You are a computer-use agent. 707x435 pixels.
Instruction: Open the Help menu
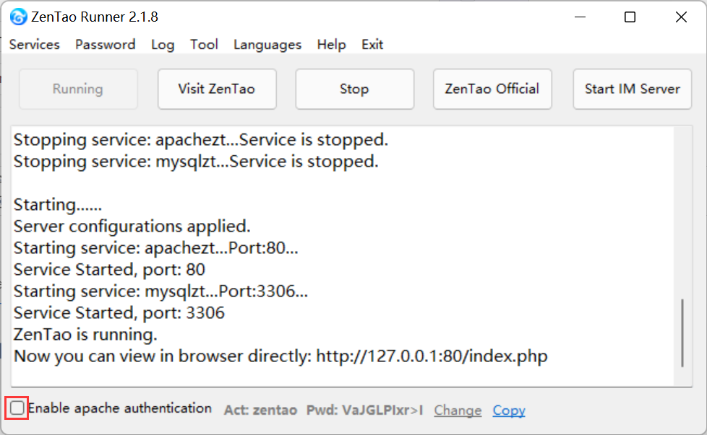point(331,45)
